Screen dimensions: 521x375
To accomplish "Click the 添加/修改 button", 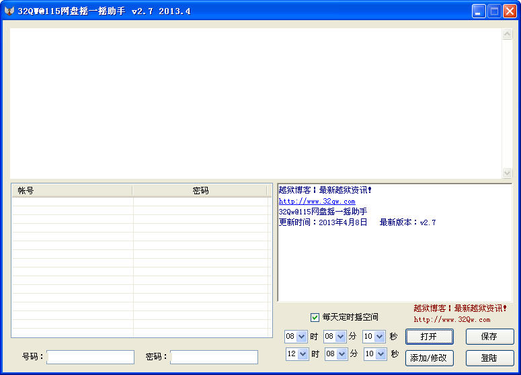I will click(430, 358).
